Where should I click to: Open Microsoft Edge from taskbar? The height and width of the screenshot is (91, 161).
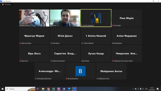pyautogui.click(x=69, y=89)
